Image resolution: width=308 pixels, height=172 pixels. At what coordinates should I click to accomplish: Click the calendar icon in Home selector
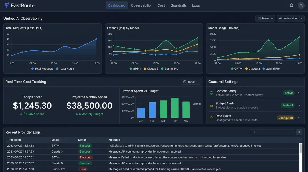pyautogui.click(x=259, y=18)
